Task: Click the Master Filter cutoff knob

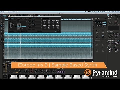Action: [110, 36]
